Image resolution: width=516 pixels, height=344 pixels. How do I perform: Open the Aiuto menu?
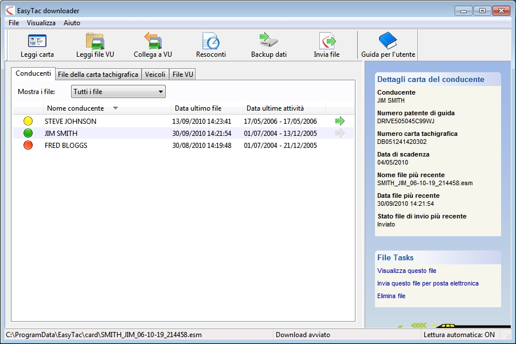click(72, 23)
